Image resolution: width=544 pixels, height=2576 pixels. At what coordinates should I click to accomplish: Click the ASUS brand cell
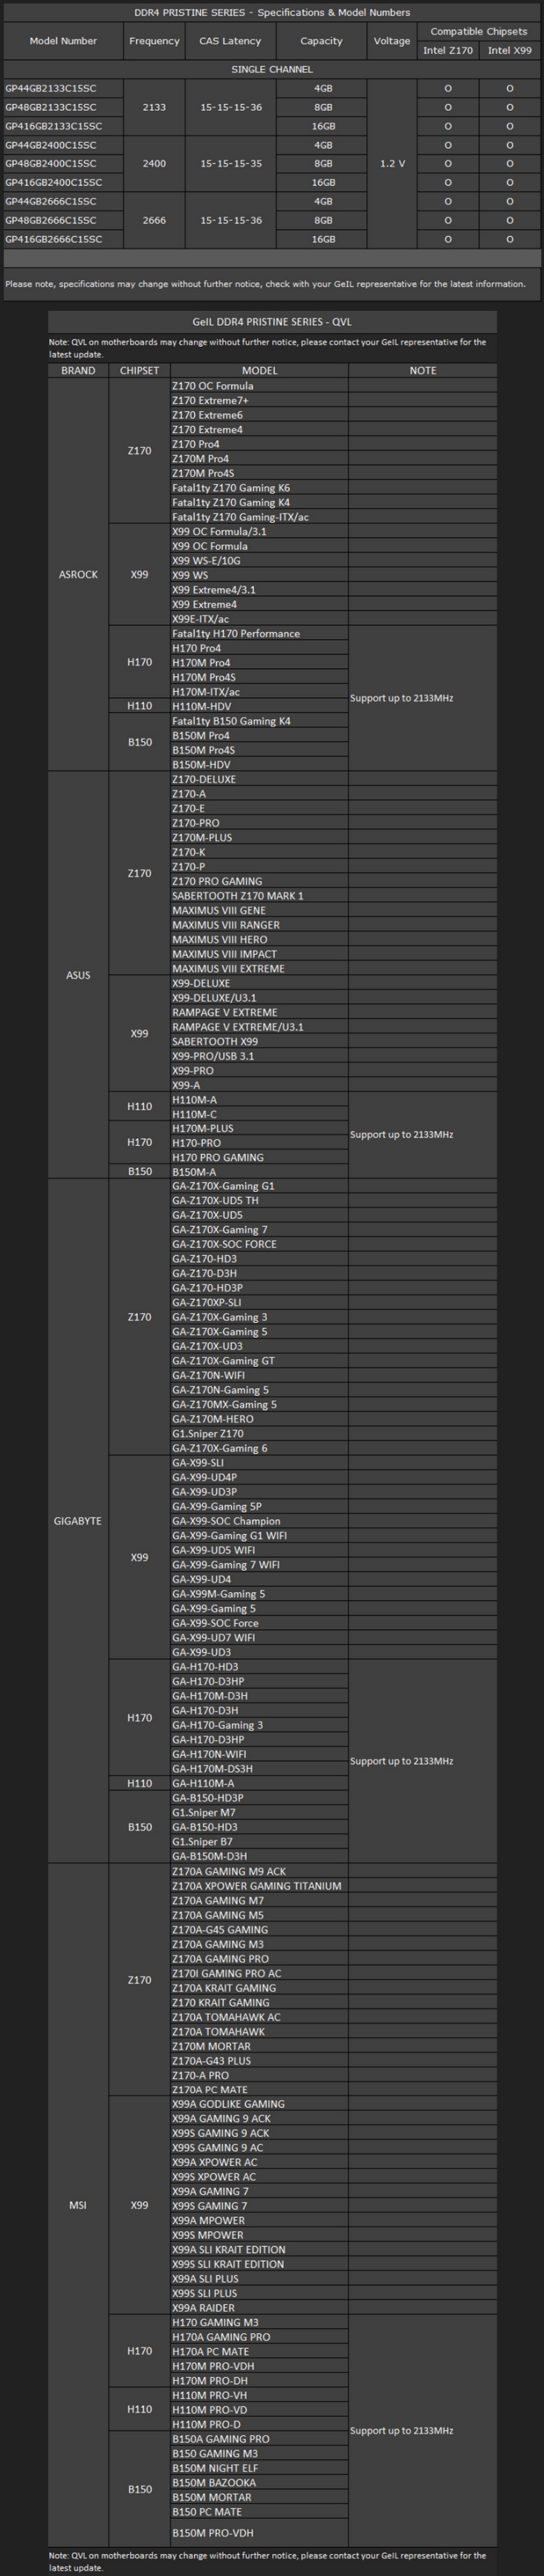(78, 975)
